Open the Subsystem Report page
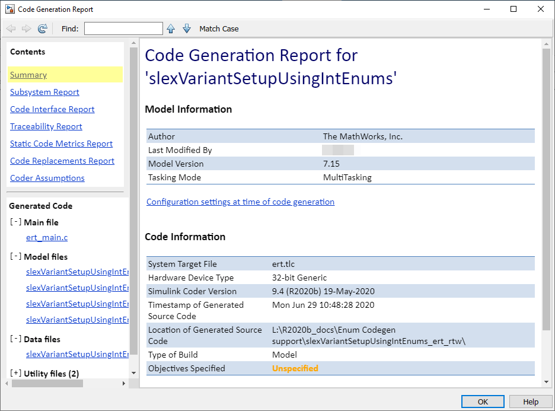Screen dimensions: 555x411 pos(44,92)
